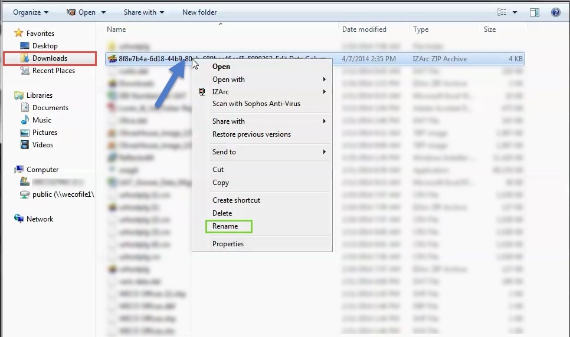
Task: Open the view options dropdown arrow
Action: pyautogui.click(x=515, y=12)
